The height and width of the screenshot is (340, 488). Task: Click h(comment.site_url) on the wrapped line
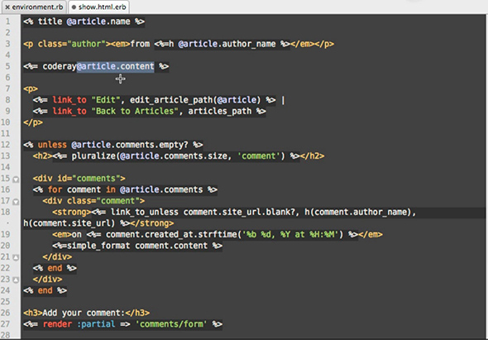click(69, 223)
